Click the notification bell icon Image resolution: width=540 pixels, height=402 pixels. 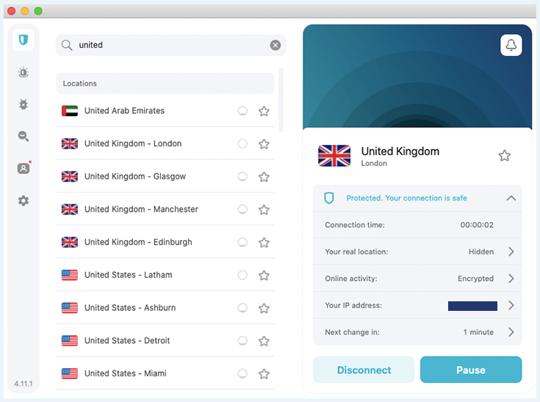[x=511, y=45]
